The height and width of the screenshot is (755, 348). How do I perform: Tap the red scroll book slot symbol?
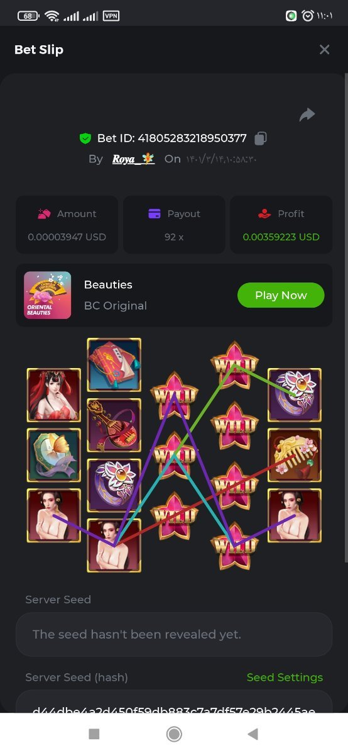[x=114, y=365]
